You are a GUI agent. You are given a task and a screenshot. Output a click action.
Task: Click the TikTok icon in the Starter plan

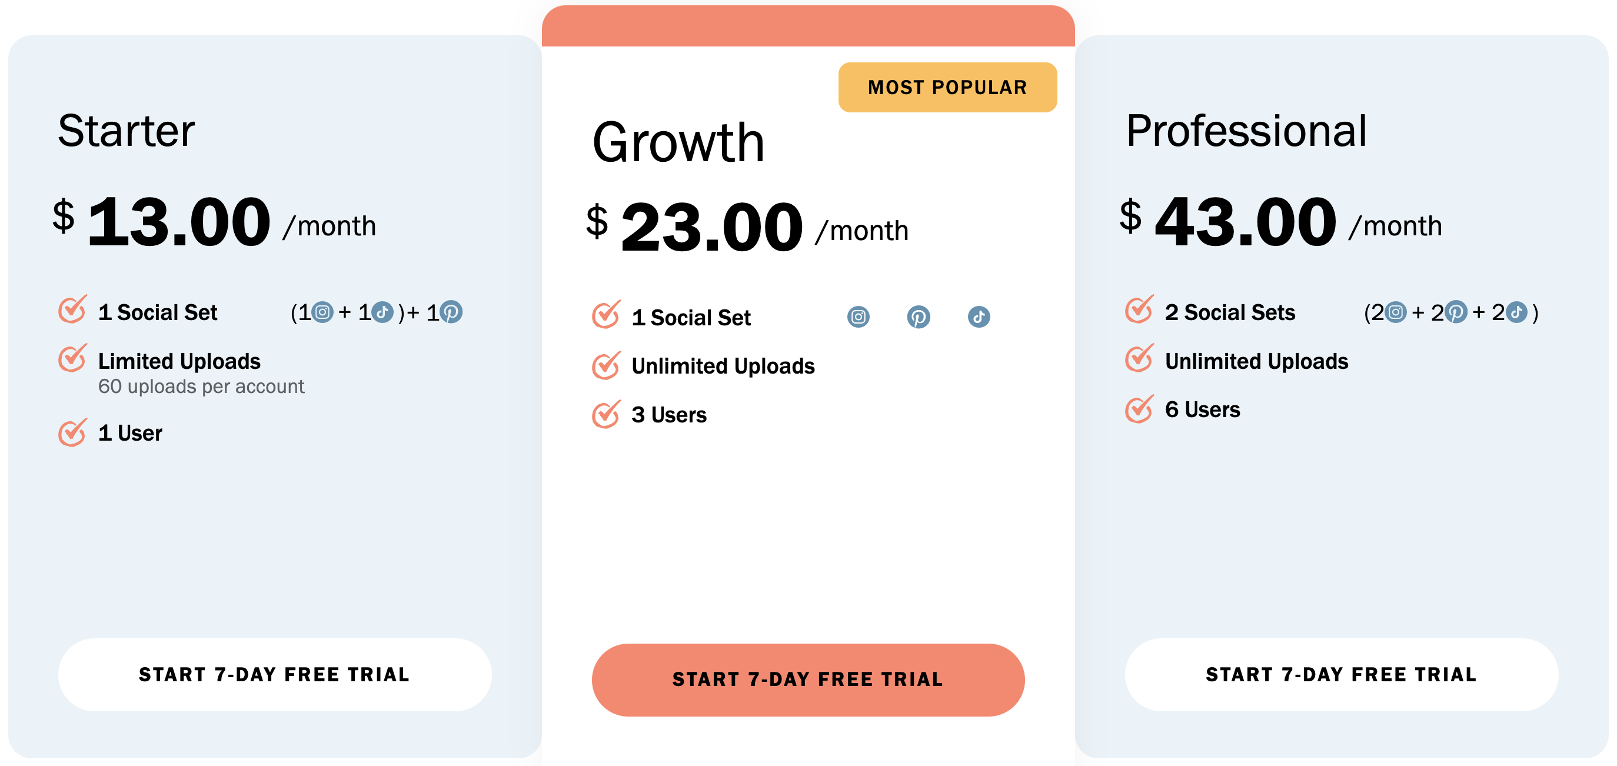pos(382,312)
